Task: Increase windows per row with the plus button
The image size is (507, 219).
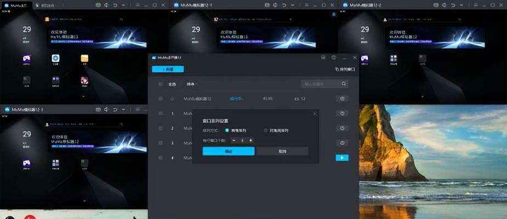Action: 250,141
